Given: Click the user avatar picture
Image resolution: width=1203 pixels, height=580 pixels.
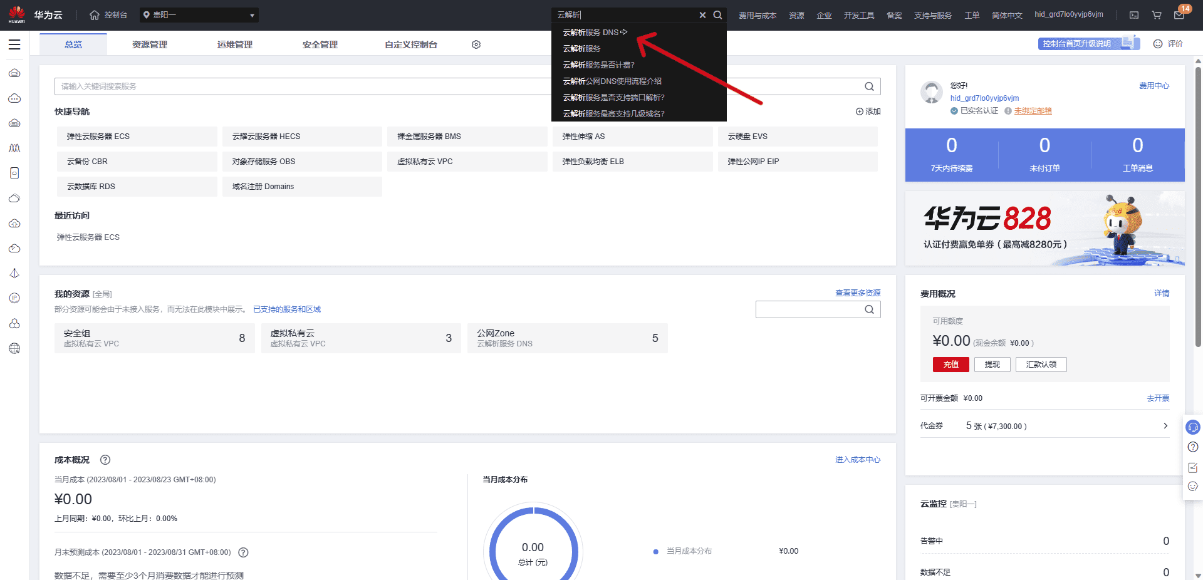Looking at the screenshot, I should (932, 92).
